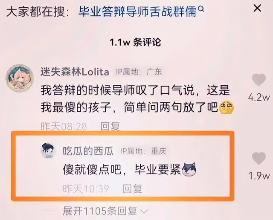Expand 1105 more replies
273x220 pixels.
[x=100, y=211]
